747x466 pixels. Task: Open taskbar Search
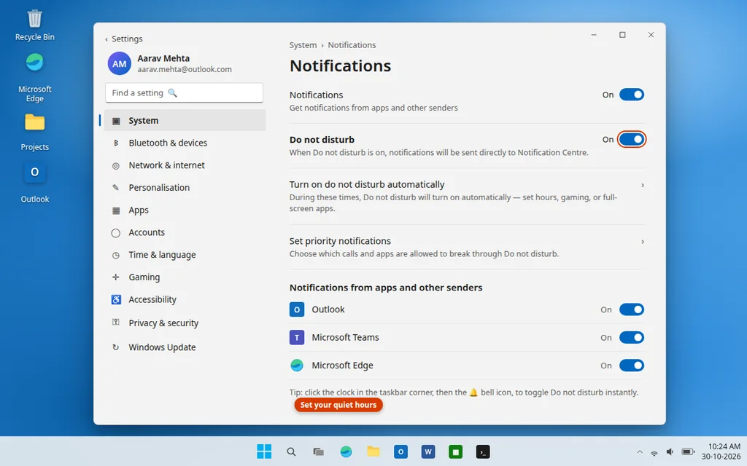pos(291,451)
